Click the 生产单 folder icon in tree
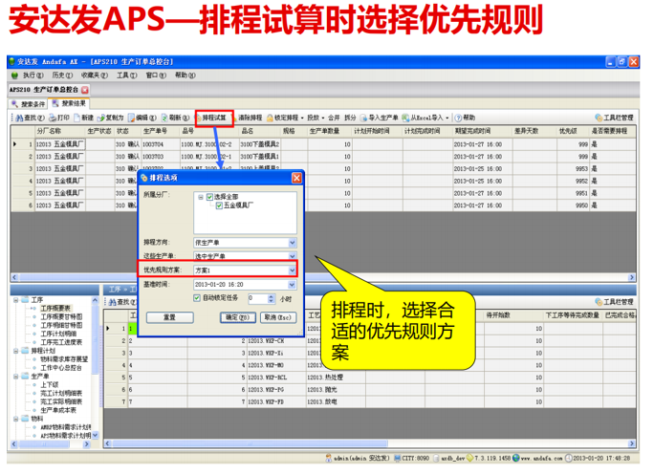This screenshot has width=654, height=475. tap(26, 377)
